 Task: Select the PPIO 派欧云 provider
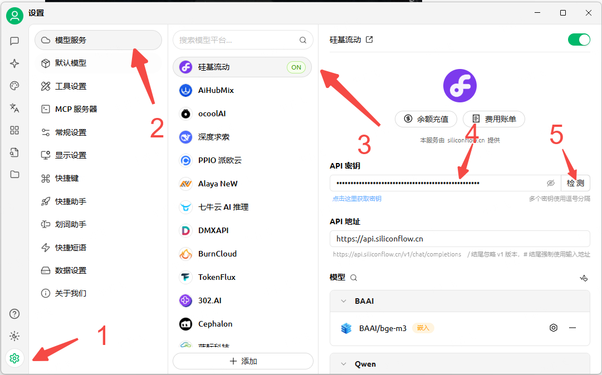pyautogui.click(x=242, y=161)
